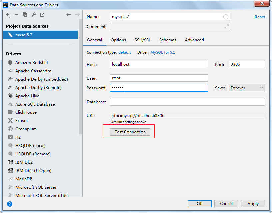Open driver settings wrench icon

pos(34,15)
